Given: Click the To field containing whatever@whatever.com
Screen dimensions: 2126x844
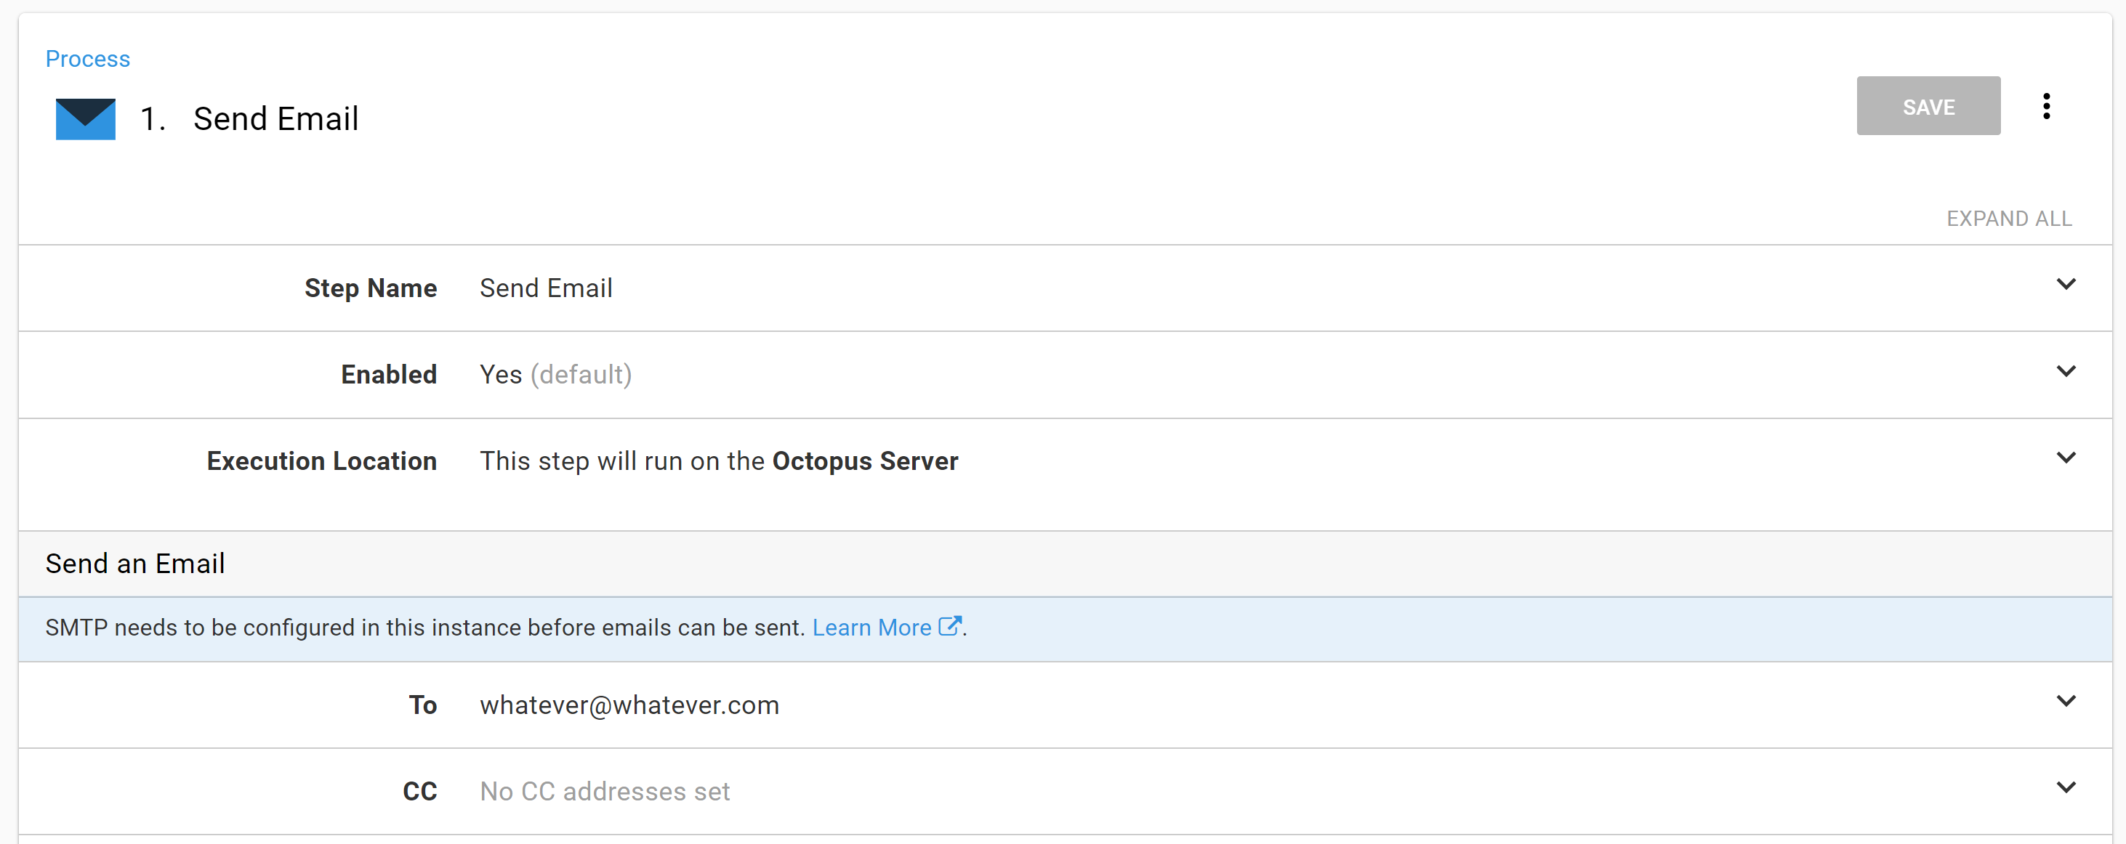Looking at the screenshot, I should (x=629, y=705).
